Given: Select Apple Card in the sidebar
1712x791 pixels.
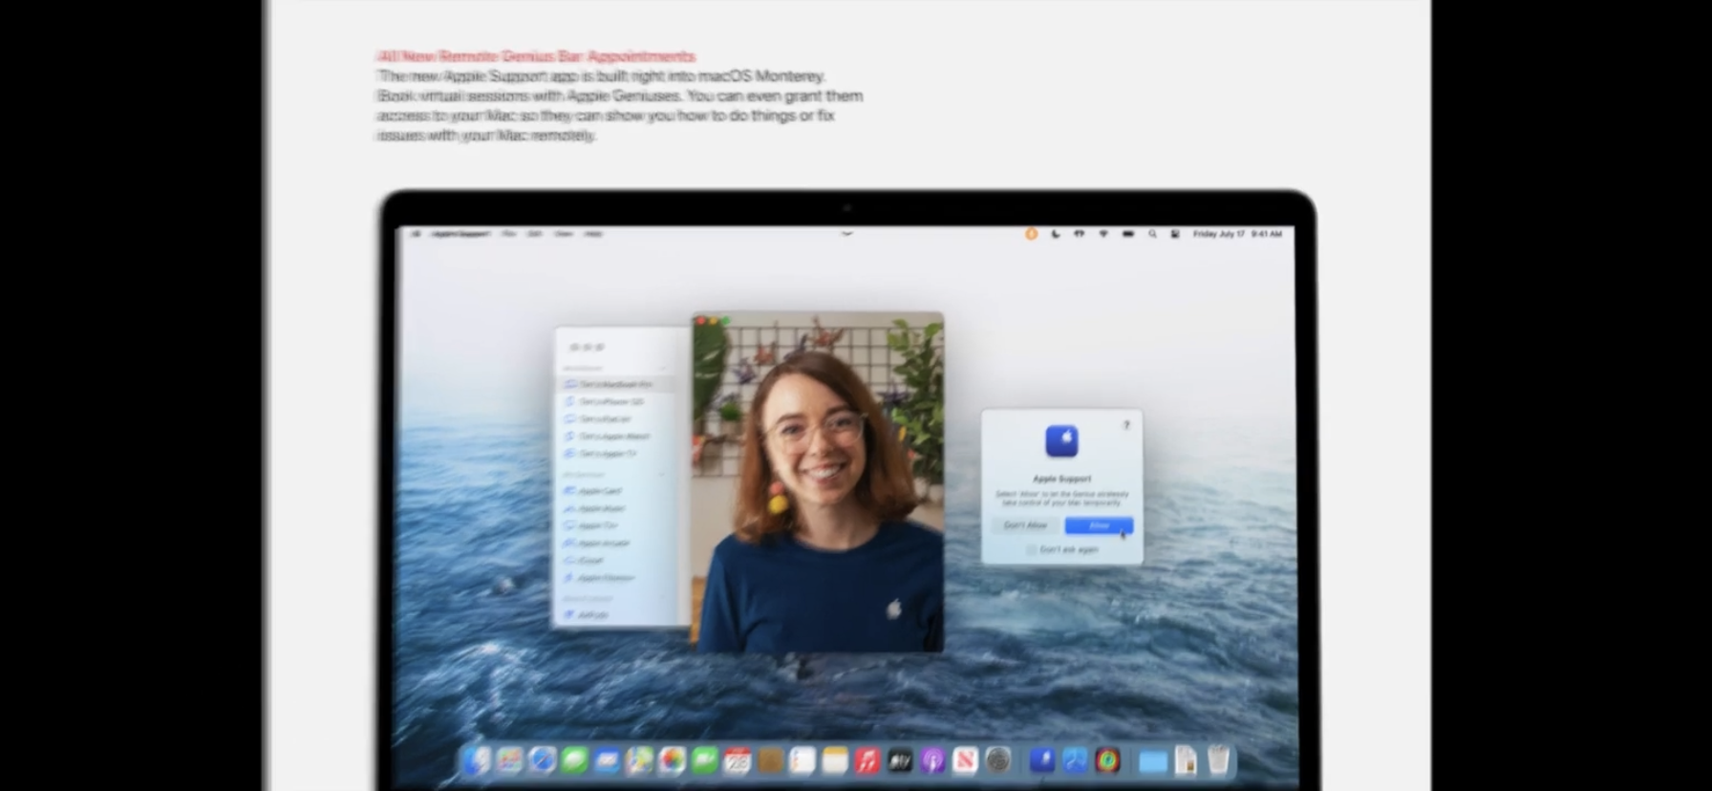Looking at the screenshot, I should 616,491.
